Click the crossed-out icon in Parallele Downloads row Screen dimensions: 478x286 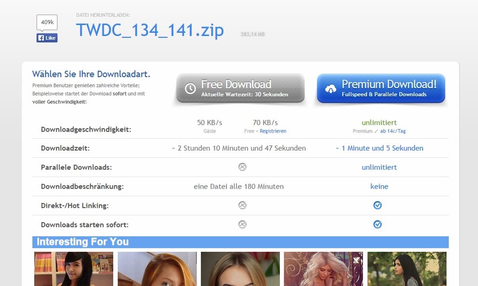point(242,167)
